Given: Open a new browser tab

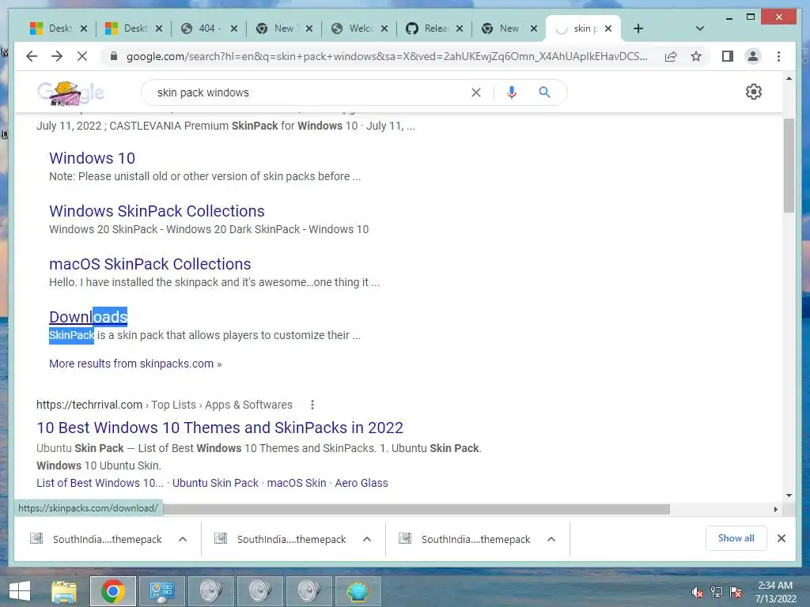Looking at the screenshot, I should (x=638, y=28).
